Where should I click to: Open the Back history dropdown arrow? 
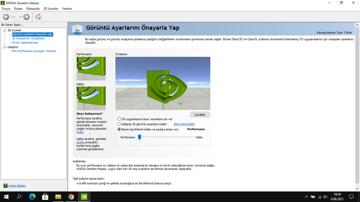pos(20,17)
